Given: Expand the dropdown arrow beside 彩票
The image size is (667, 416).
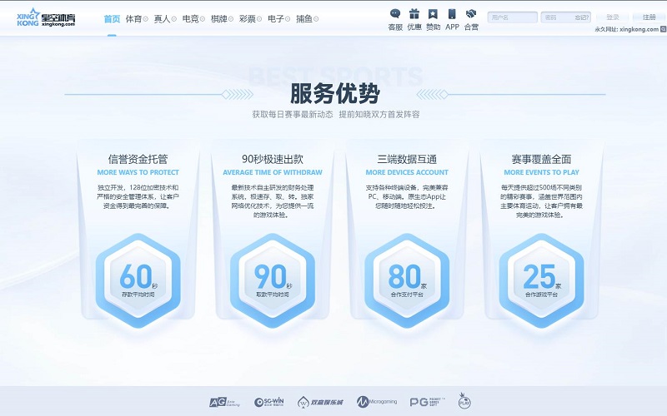Looking at the screenshot, I should click(259, 19).
